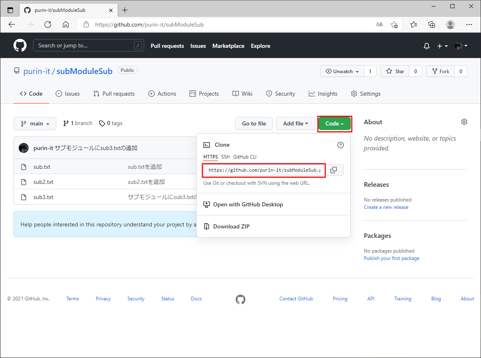The height and width of the screenshot is (358, 481).
Task: Switch to the SSH clone tab
Action: coord(225,157)
